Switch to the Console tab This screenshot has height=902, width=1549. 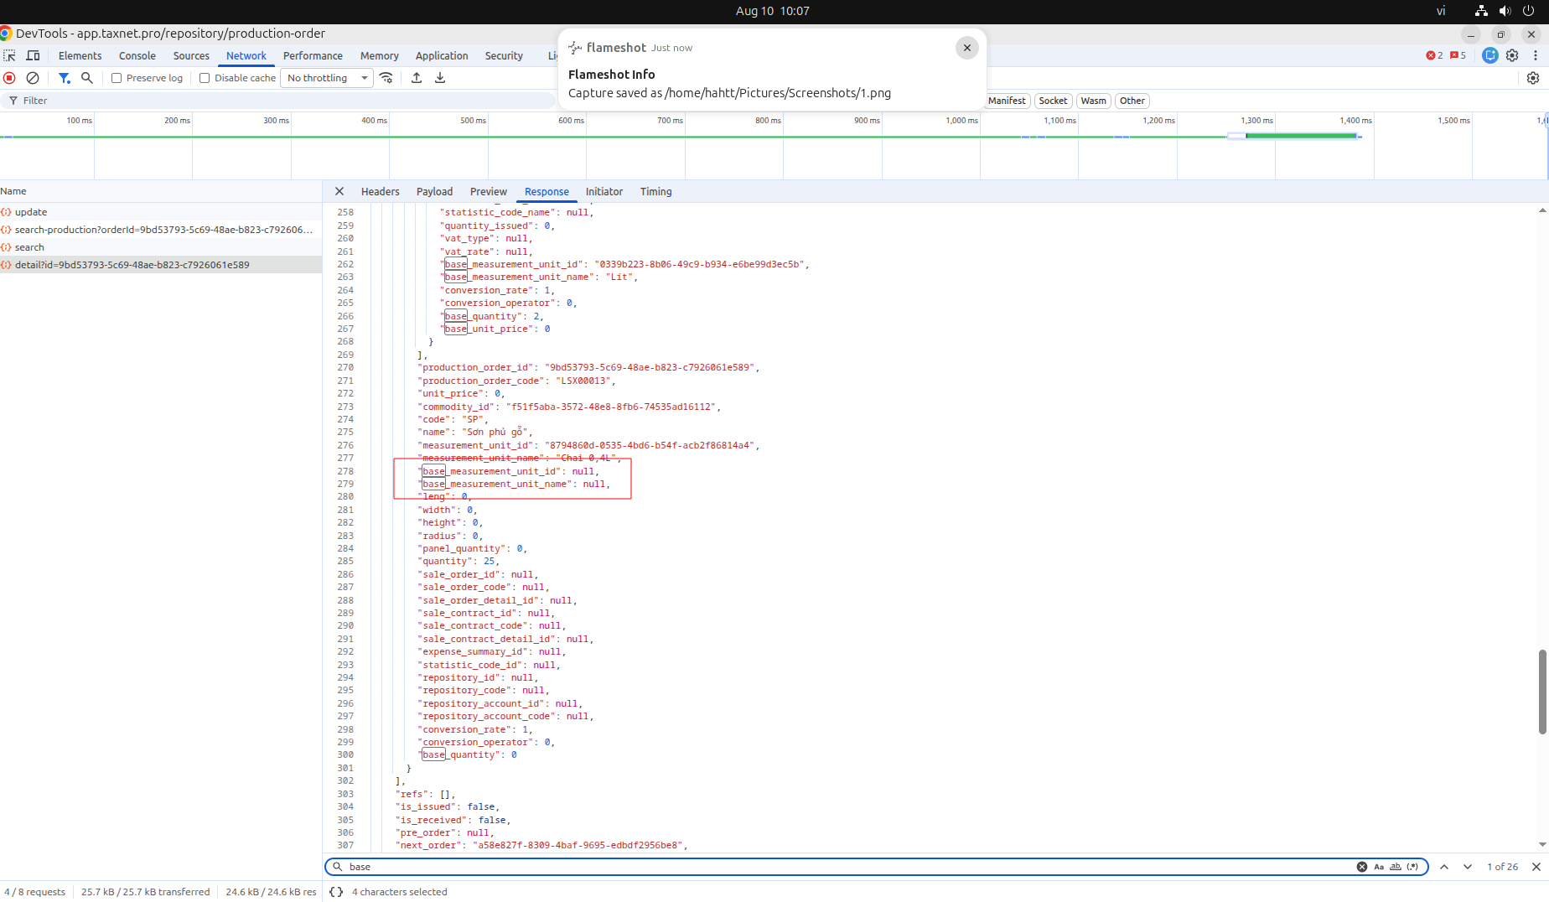(137, 55)
